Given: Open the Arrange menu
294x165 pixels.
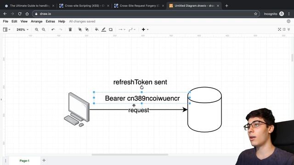Looking at the screenshot, I should [37, 22].
